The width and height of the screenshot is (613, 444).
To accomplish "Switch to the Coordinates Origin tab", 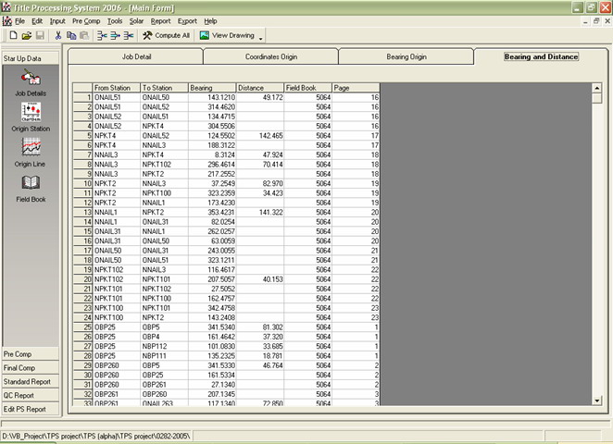I will click(x=270, y=56).
